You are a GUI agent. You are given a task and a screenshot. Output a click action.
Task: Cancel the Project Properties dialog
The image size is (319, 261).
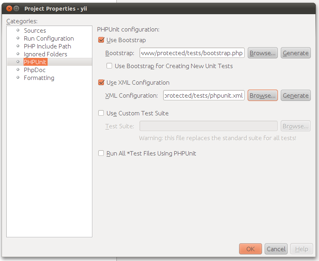[276, 249]
